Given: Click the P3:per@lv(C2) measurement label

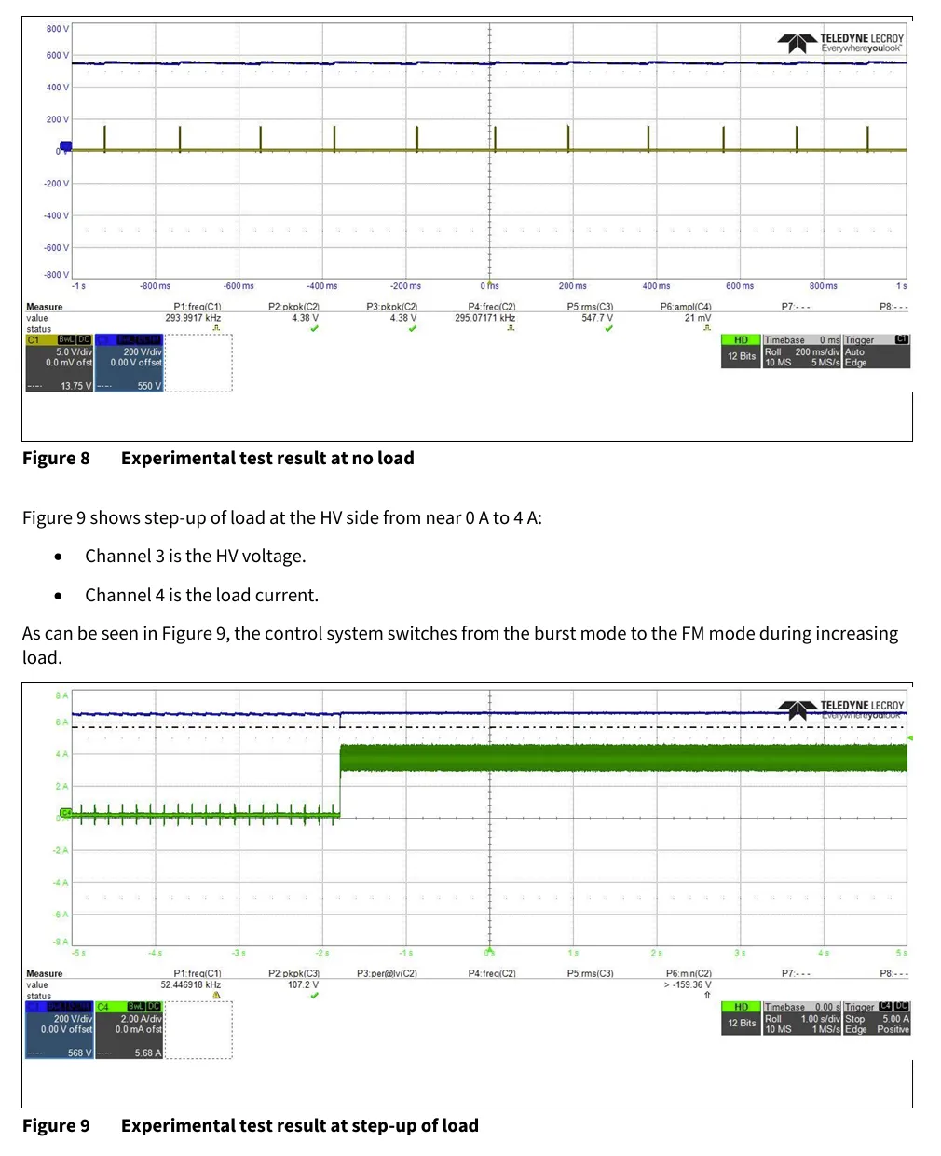Looking at the screenshot, I should pyautogui.click(x=387, y=973).
